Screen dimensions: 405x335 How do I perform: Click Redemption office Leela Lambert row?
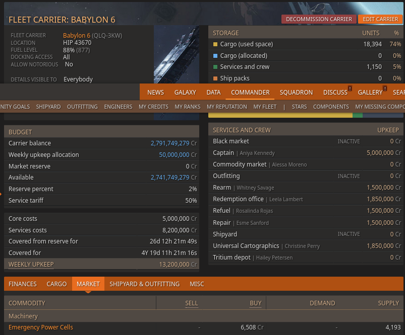306,199
